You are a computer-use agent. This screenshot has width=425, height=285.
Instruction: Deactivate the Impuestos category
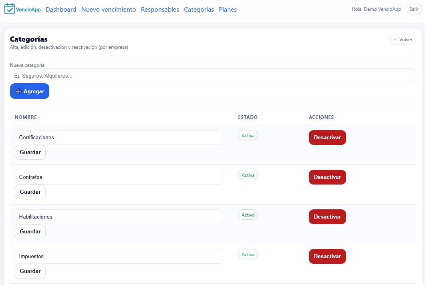[327, 256]
